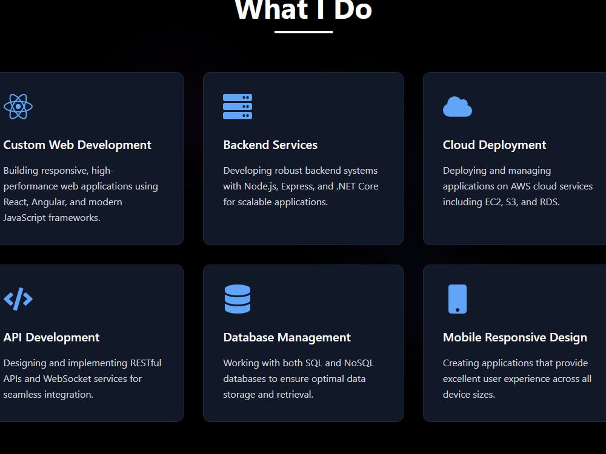Viewport: 606px width, 454px height.
Task: Select the API Development heading
Action: pyautogui.click(x=52, y=337)
